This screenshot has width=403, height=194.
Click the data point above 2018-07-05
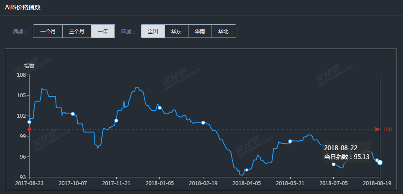334,164
